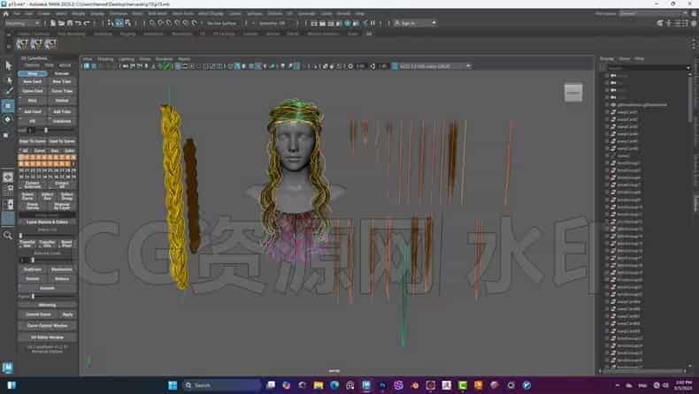Screen dimensions: 699x394
Task: Open the Workspace selector dropdown
Action: click(652, 14)
